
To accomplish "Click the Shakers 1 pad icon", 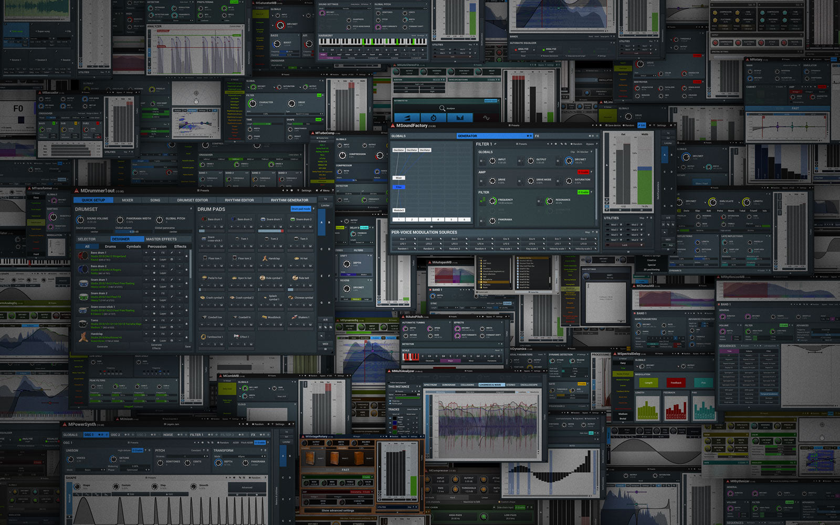I will 293,317.
